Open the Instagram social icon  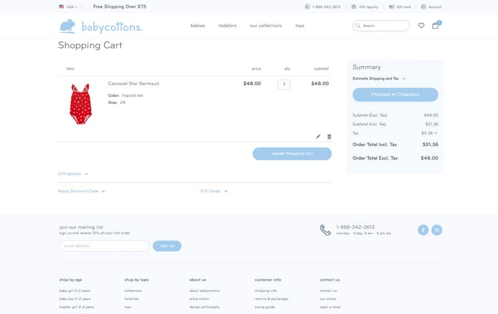(x=437, y=230)
